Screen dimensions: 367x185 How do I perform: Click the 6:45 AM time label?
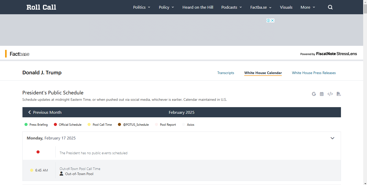[x=42, y=170]
